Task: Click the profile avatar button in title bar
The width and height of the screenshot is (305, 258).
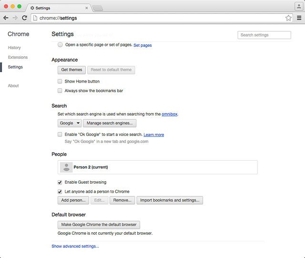Action: [x=299, y=6]
